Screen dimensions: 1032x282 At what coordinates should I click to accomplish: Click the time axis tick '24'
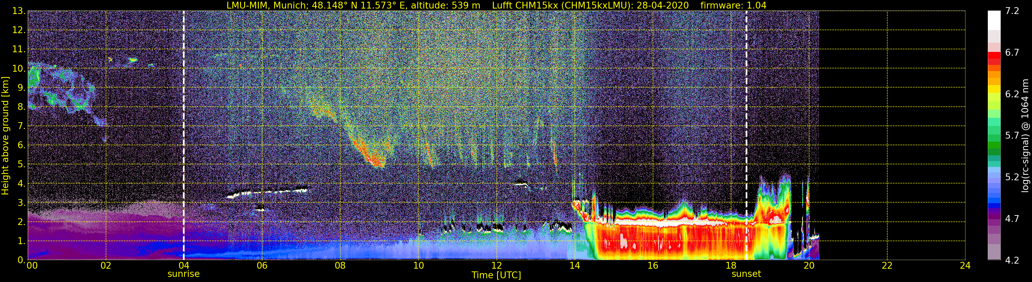coord(965,266)
